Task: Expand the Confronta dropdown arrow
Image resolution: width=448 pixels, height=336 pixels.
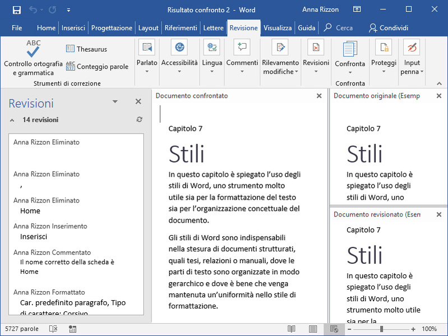Action: point(350,72)
